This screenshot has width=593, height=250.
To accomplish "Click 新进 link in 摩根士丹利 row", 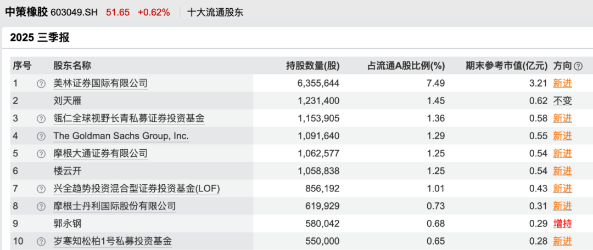I will (562, 206).
